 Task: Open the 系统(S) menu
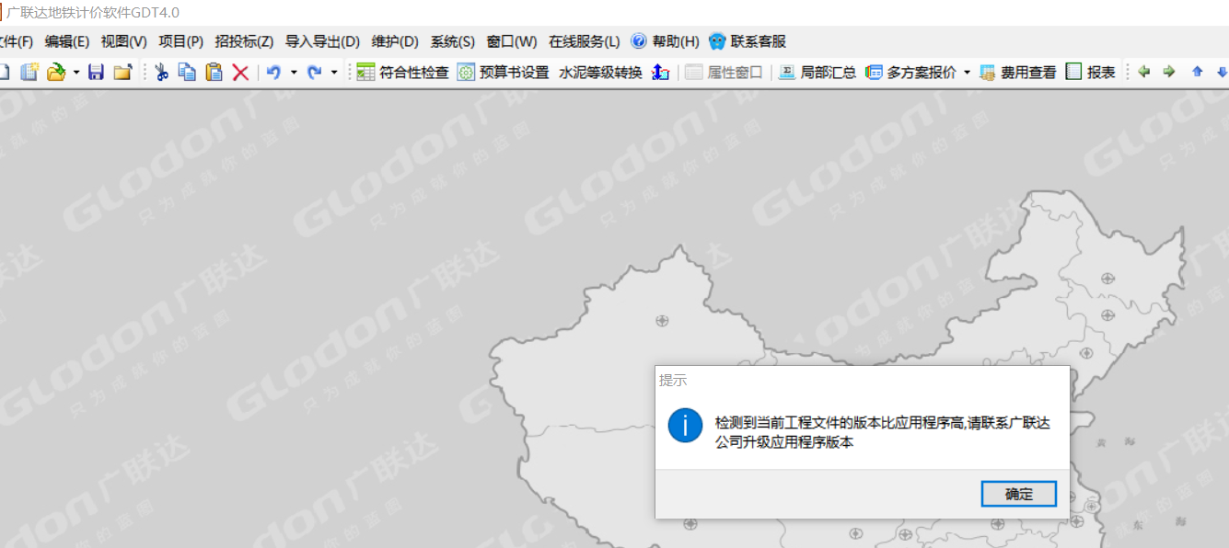453,41
